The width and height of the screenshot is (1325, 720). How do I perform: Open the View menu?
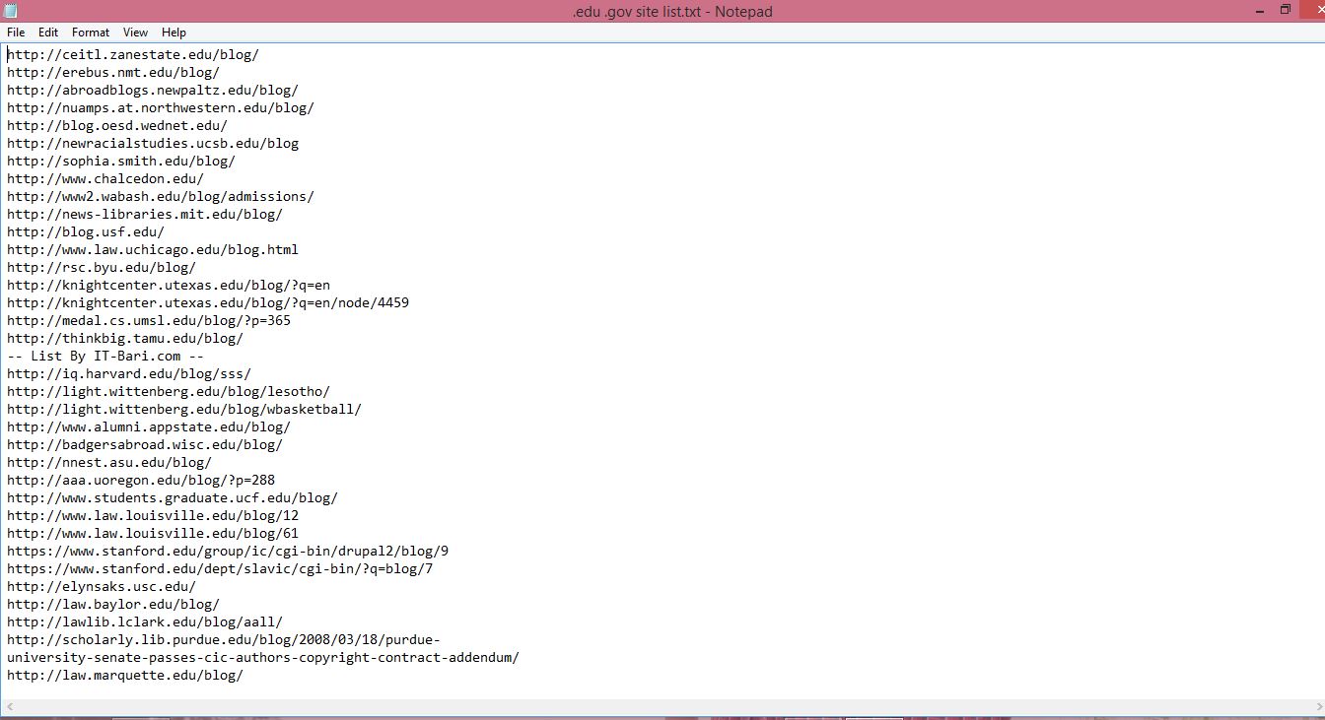pos(136,33)
